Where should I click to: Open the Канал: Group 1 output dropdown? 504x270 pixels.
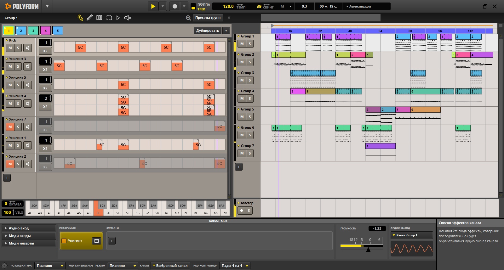412,235
